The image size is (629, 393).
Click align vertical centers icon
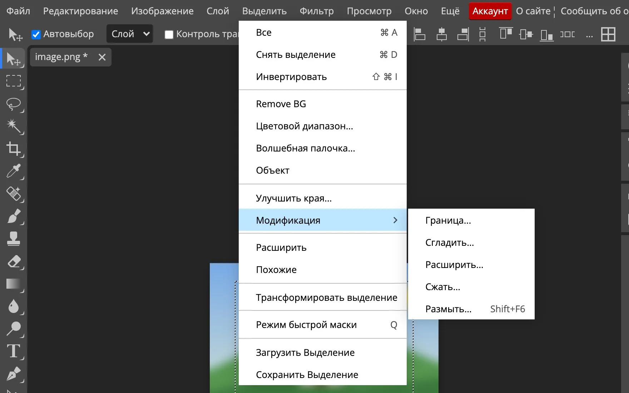(526, 34)
